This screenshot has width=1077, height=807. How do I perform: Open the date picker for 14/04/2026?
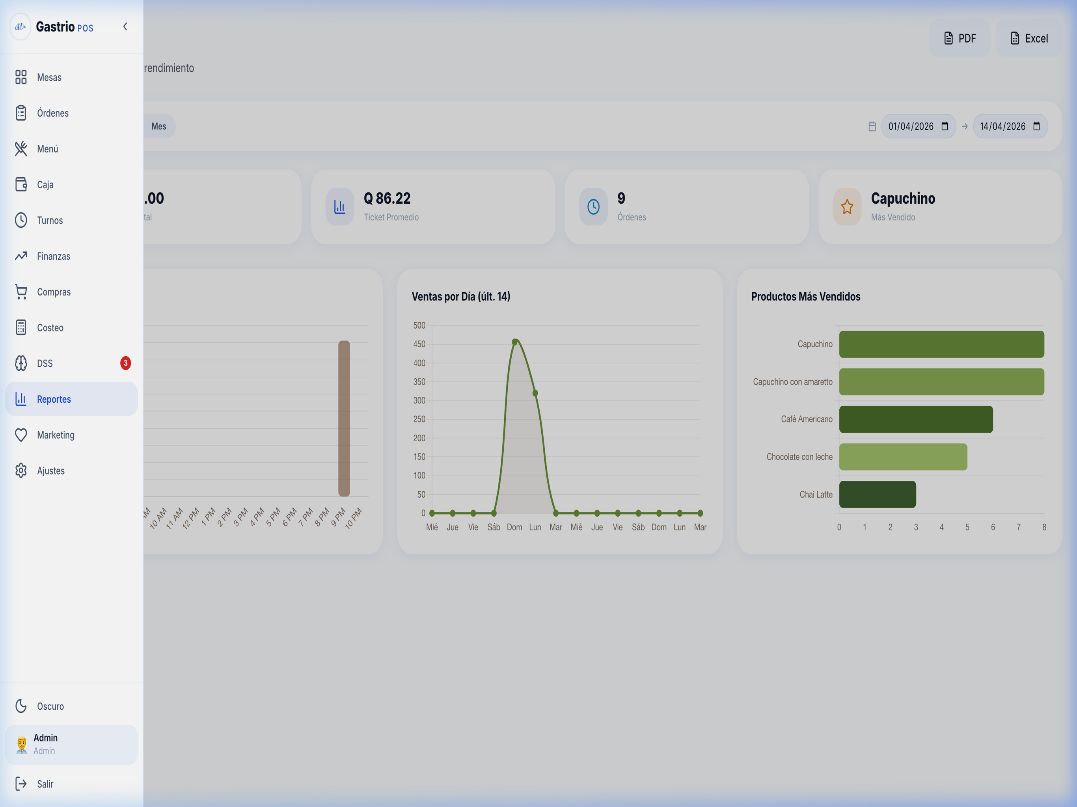pos(1036,126)
